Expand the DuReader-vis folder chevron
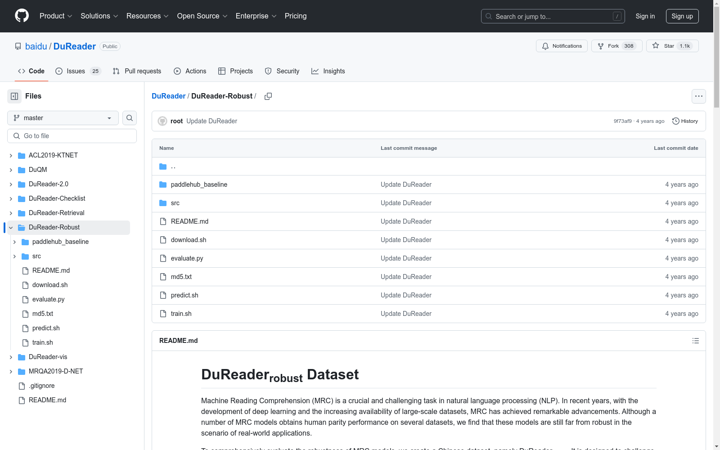Screen dimensions: 720x450 (x=11, y=357)
